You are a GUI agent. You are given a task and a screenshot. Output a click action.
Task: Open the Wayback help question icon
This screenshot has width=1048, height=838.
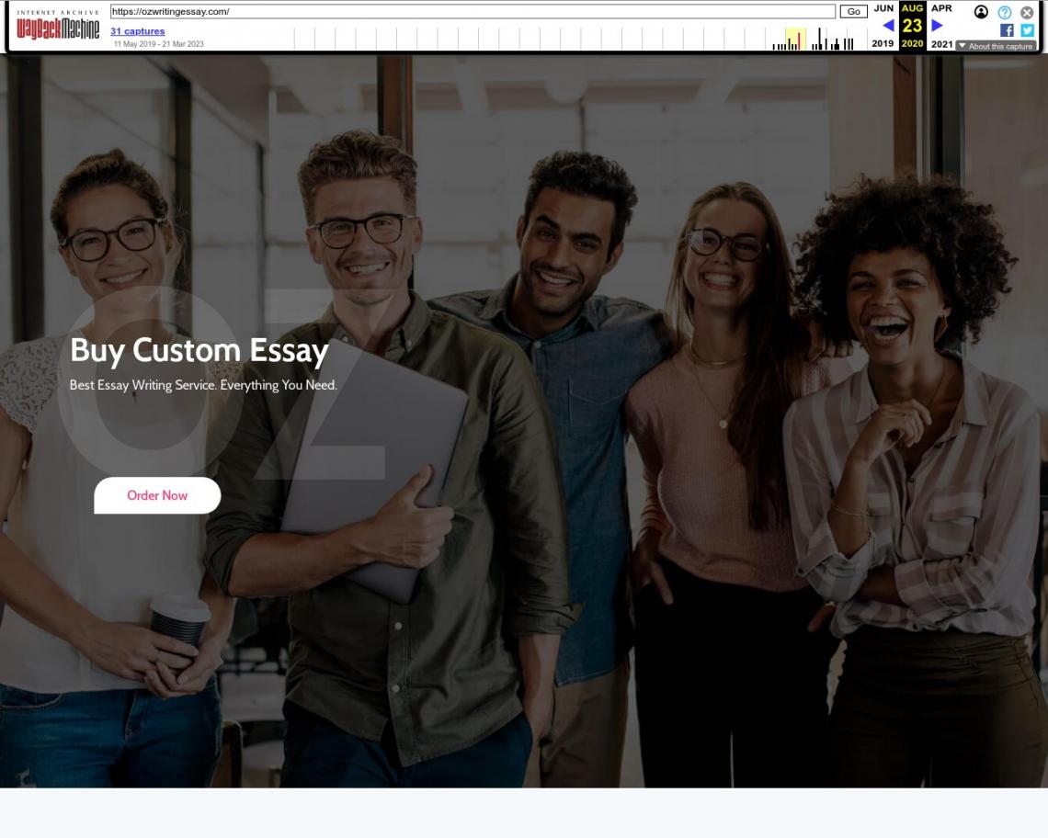(1004, 12)
